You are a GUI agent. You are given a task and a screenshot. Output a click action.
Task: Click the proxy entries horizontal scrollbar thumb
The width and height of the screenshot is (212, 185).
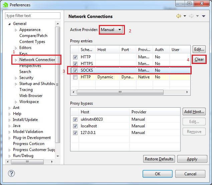click(x=120, y=92)
